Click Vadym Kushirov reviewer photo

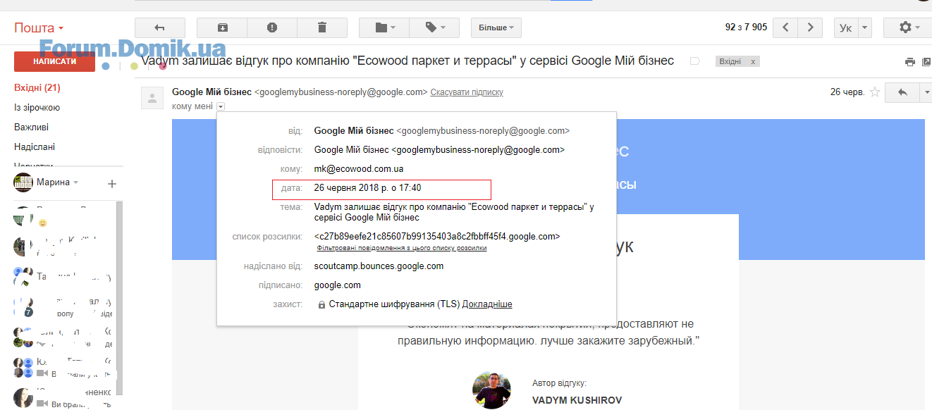click(x=491, y=390)
